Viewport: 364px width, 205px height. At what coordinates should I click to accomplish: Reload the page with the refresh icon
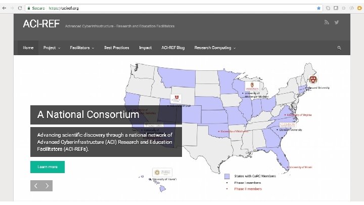tap(20, 8)
